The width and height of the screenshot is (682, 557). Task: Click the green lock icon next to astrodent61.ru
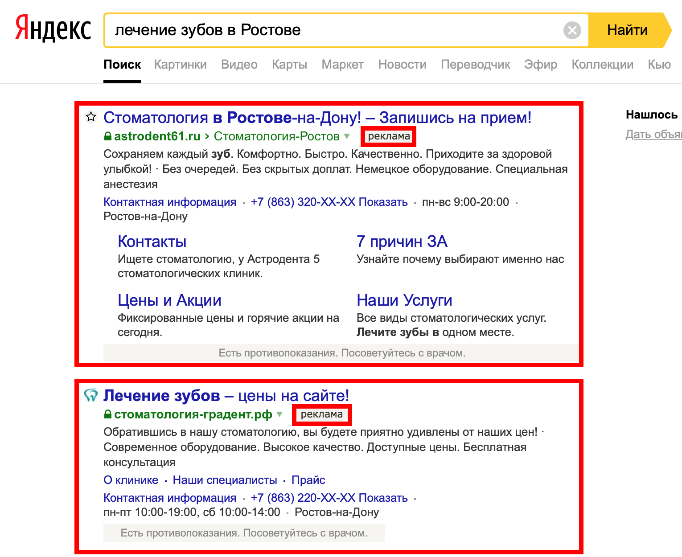[x=107, y=136]
